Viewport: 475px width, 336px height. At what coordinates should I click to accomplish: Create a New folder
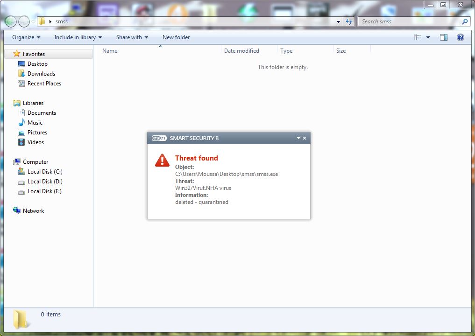(x=176, y=37)
